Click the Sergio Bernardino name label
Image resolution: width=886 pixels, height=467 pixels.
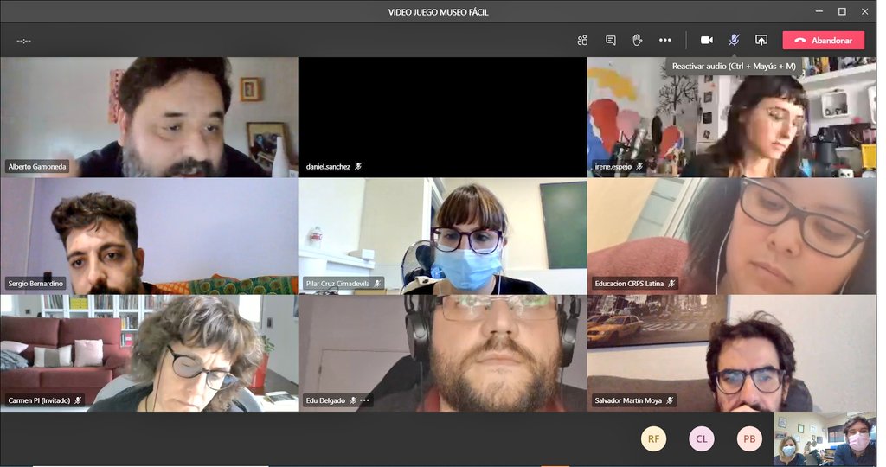pos(35,284)
